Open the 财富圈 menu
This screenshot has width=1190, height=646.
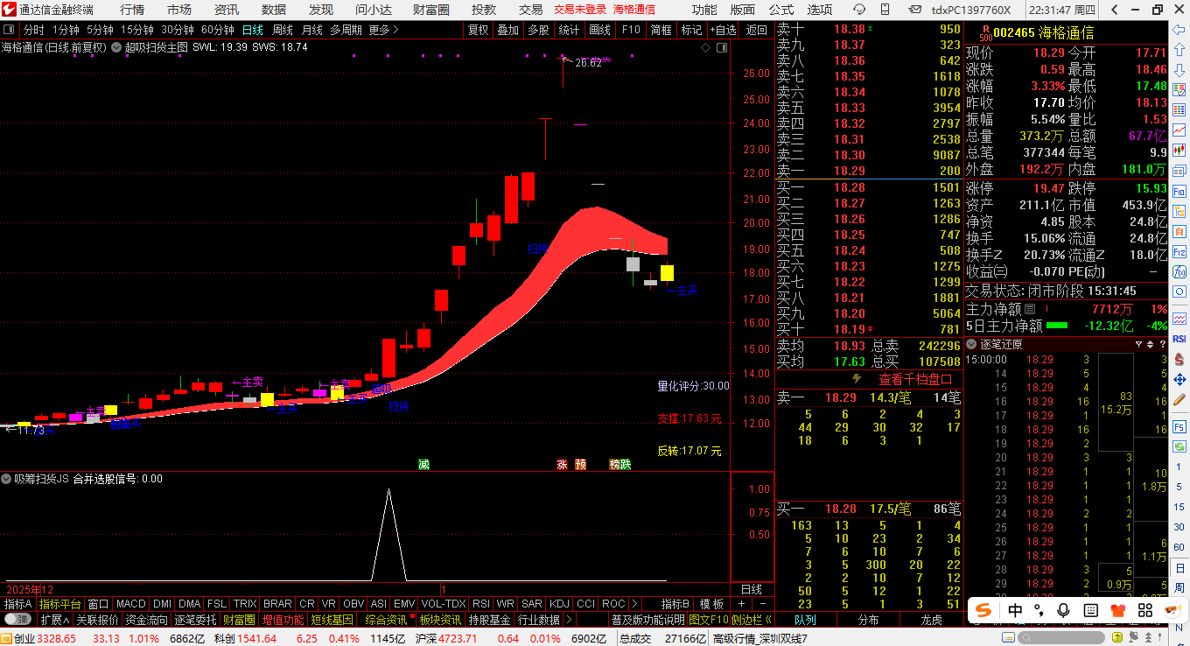click(431, 10)
